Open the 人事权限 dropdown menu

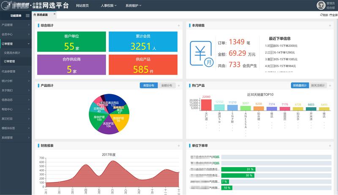(109, 6)
